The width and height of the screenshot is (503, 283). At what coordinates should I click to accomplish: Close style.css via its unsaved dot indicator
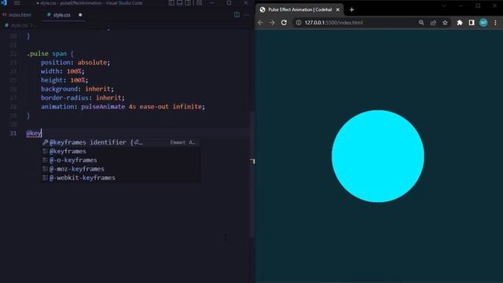point(80,15)
